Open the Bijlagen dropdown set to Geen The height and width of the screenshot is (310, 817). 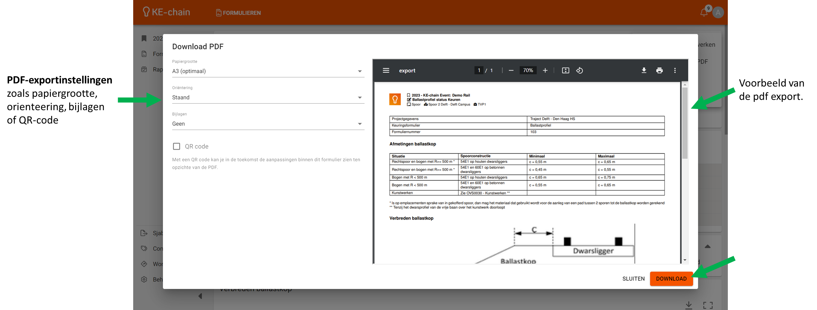268,124
